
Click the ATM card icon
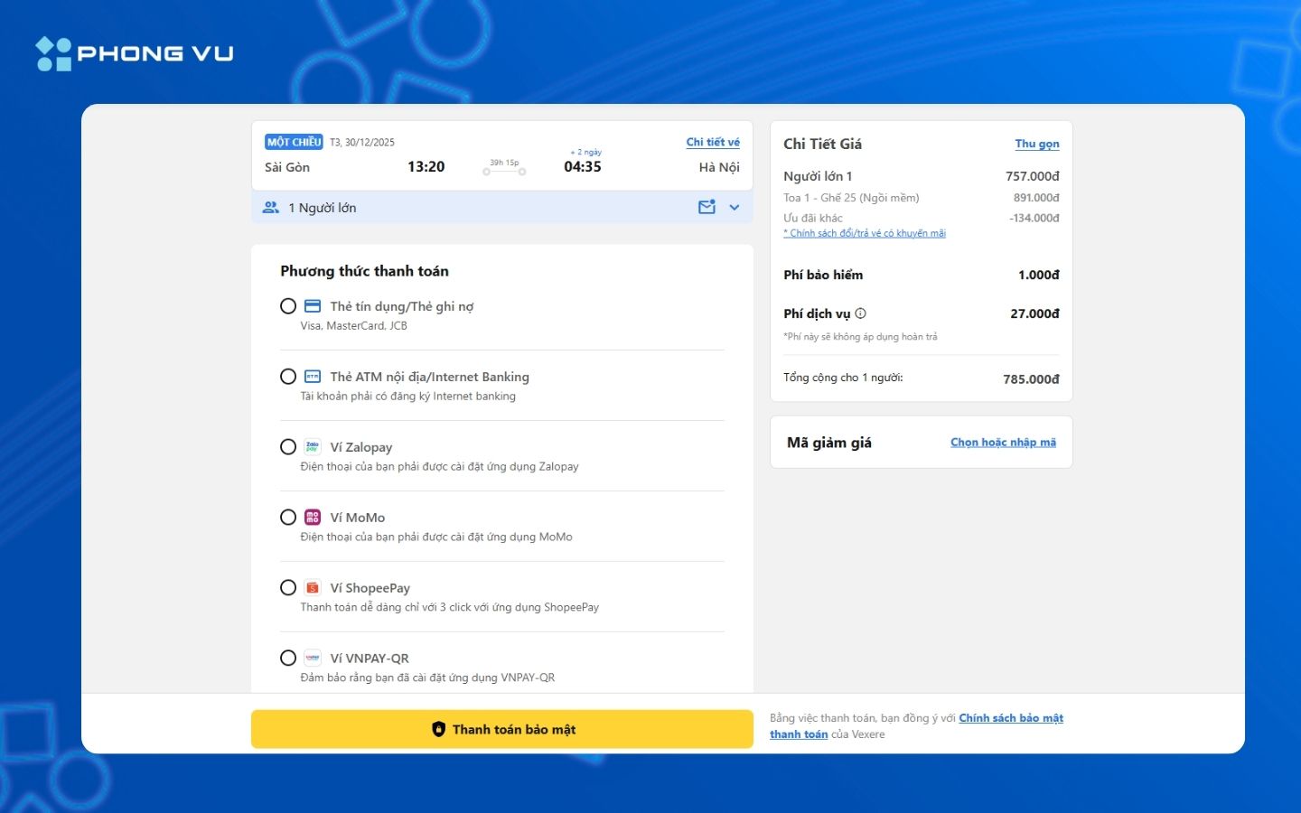(313, 377)
